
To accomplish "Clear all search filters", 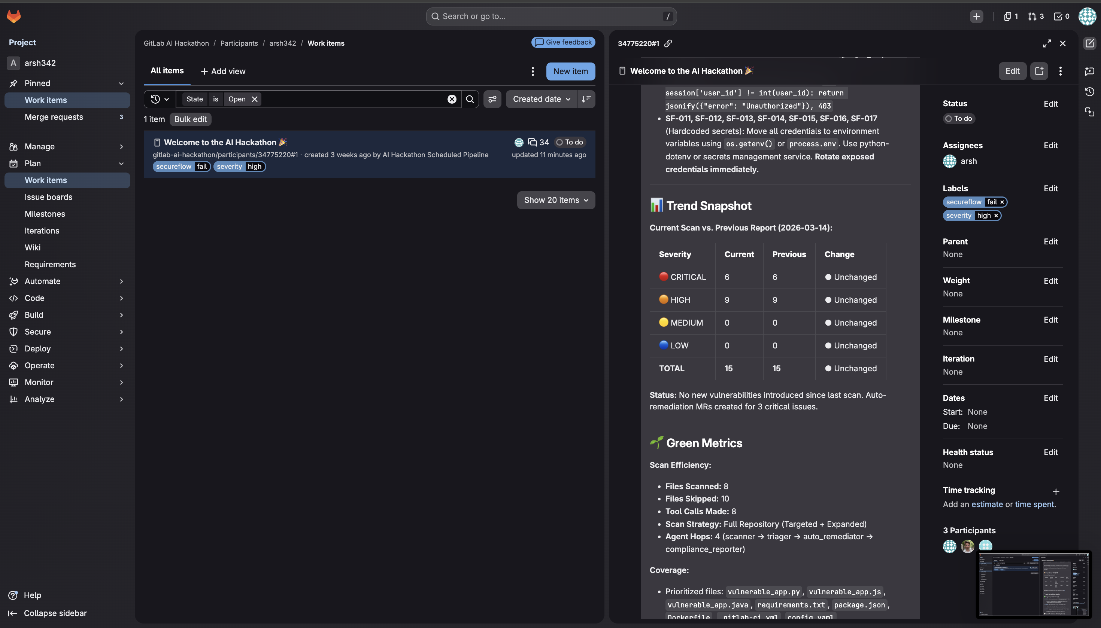I will click(x=452, y=99).
